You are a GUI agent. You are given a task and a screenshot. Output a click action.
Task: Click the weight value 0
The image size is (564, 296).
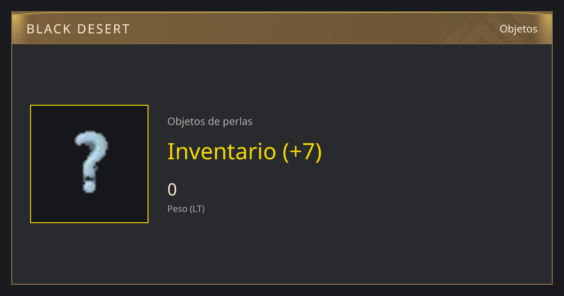coord(172,190)
